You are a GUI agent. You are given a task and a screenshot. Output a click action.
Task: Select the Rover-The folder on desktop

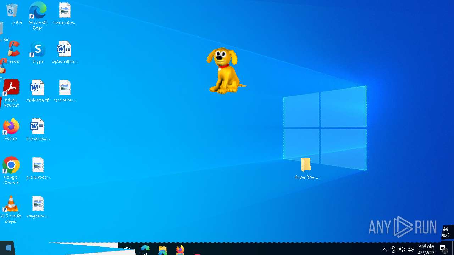pyautogui.click(x=306, y=169)
